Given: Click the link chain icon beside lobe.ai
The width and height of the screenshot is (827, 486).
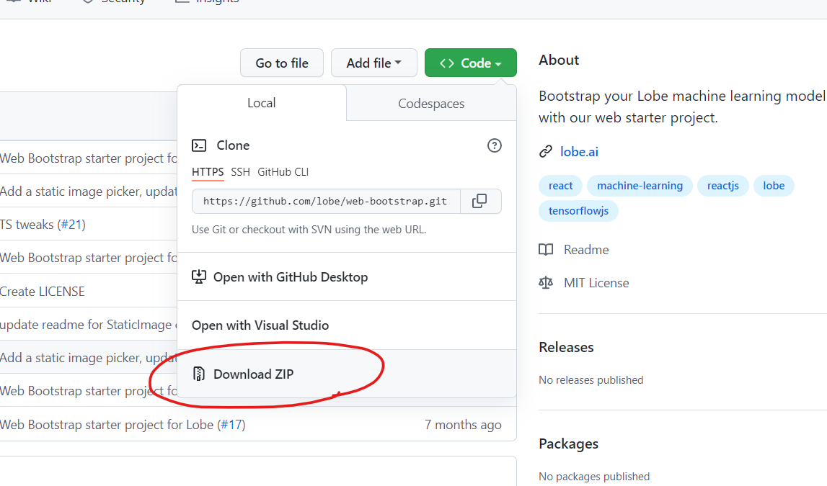Looking at the screenshot, I should [545, 152].
